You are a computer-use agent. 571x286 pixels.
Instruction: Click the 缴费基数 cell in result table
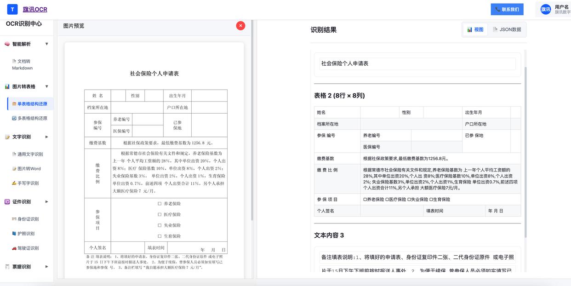337,159
